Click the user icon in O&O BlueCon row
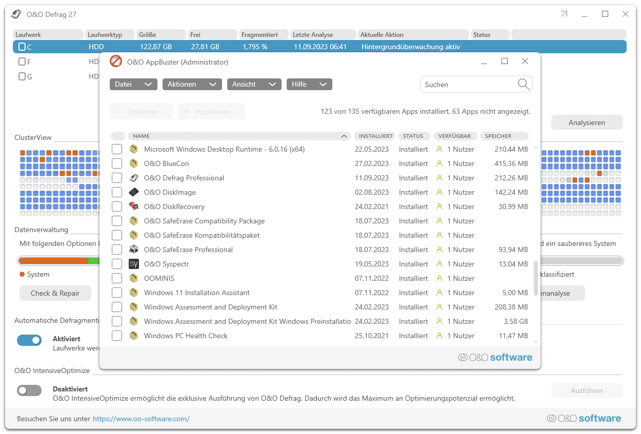The image size is (641, 434). [439, 163]
